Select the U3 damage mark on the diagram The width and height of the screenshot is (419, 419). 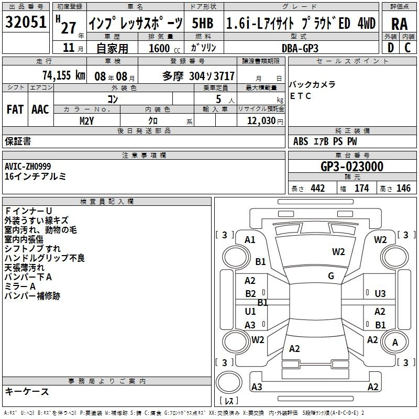pyautogui.click(x=380, y=294)
